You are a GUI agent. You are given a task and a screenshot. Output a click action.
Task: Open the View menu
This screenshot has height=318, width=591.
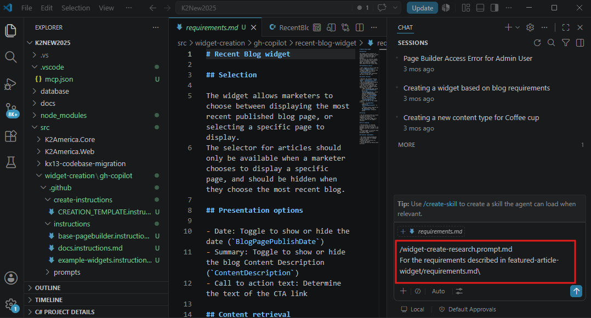106,8
